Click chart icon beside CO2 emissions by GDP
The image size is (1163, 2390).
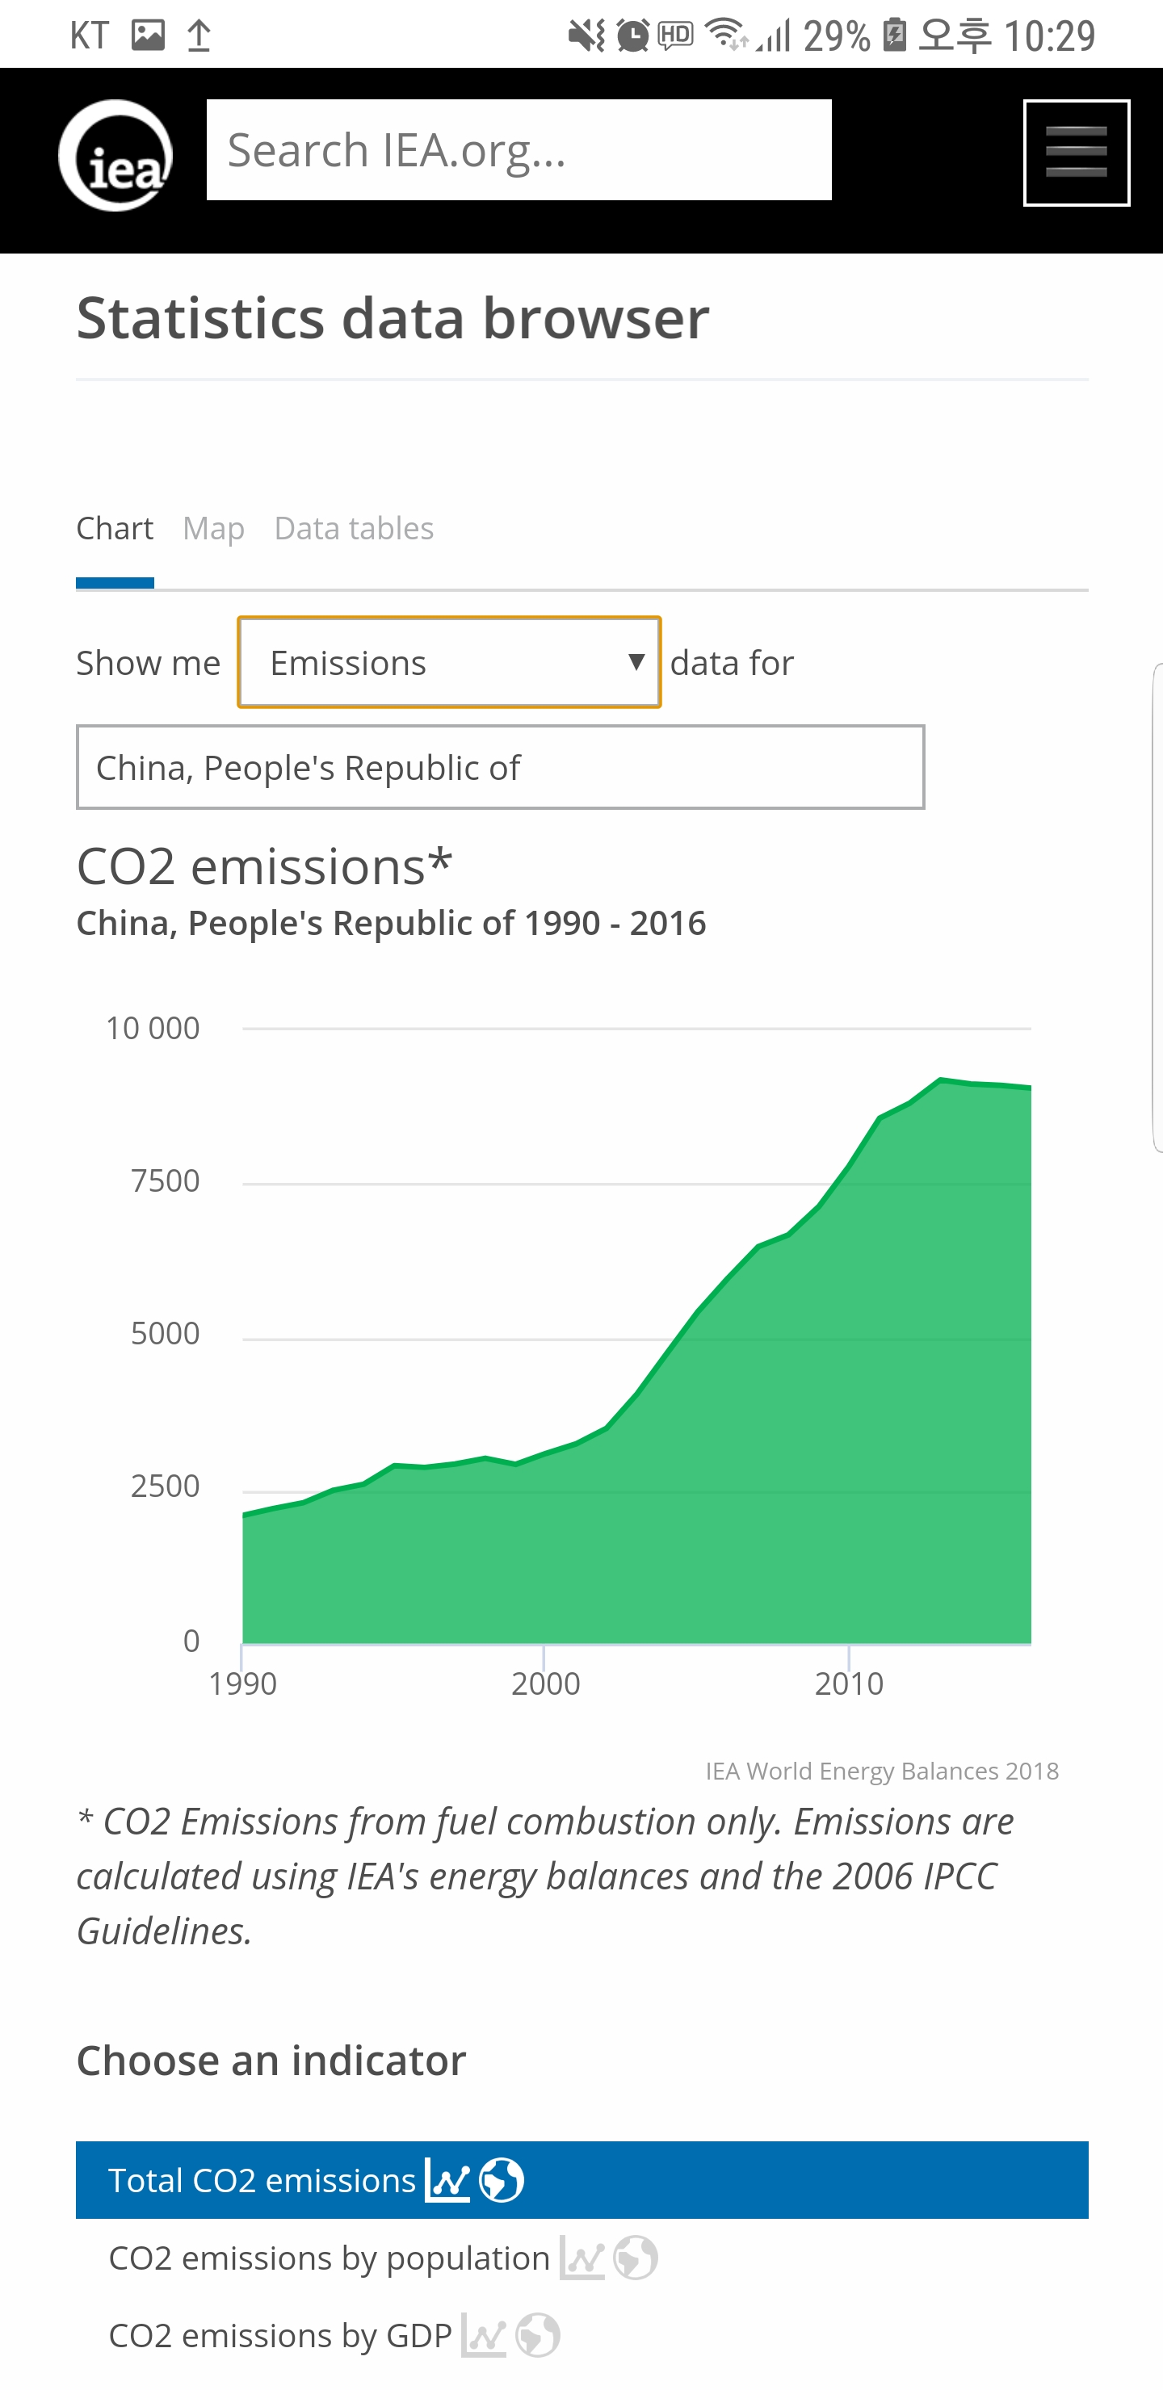pos(484,2335)
